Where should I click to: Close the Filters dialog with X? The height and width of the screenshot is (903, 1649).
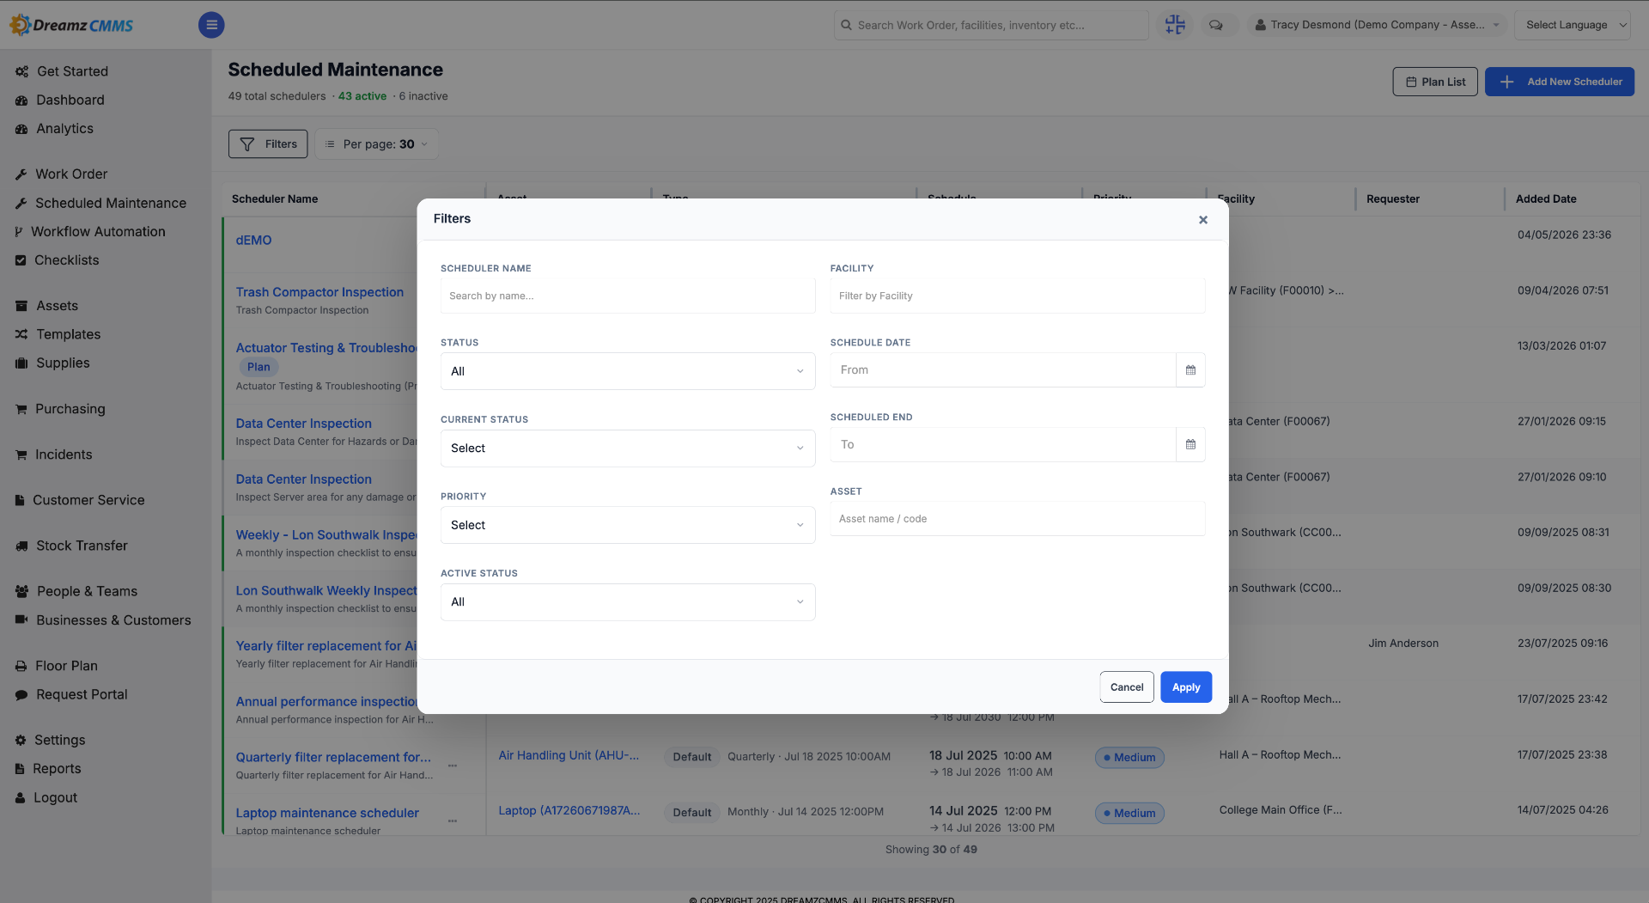(1203, 220)
